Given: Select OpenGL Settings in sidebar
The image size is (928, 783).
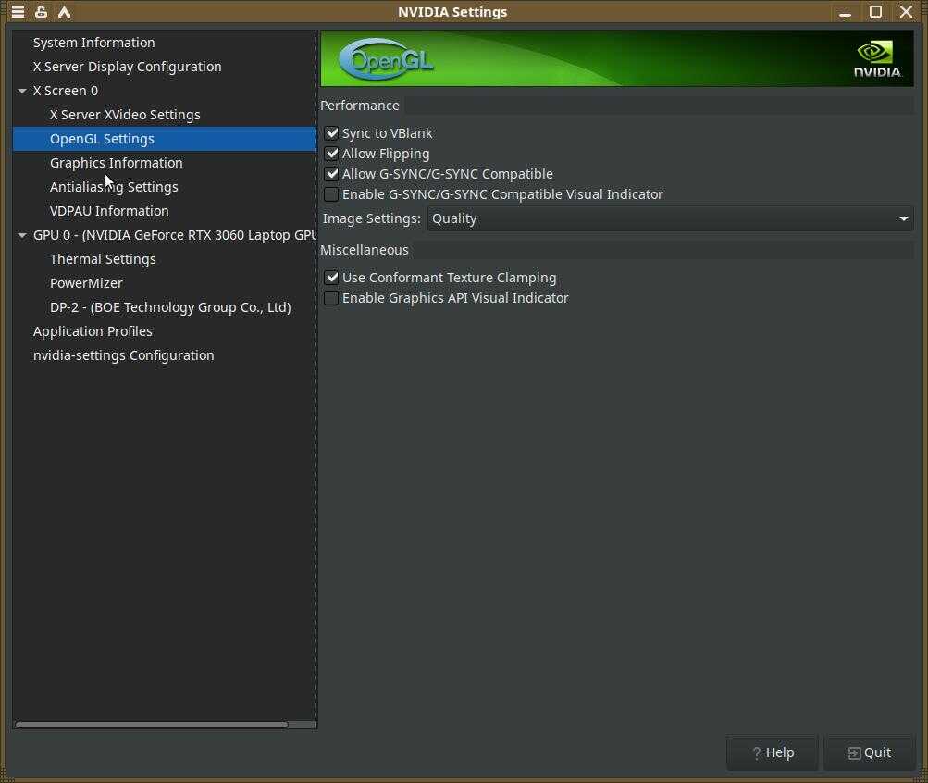Looking at the screenshot, I should click(x=165, y=139).
